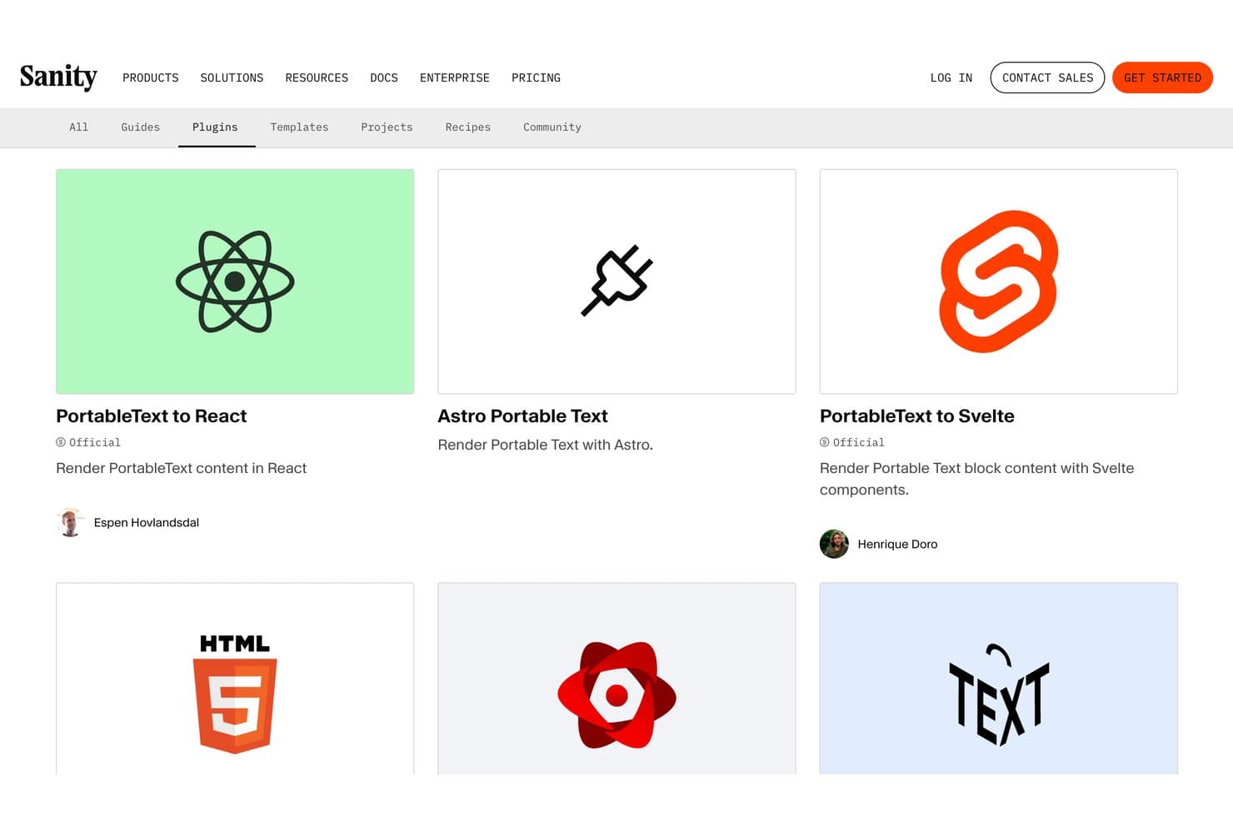Viewport: 1233px width, 822px height.
Task: Click the Contact Sales button
Action: pos(1047,77)
